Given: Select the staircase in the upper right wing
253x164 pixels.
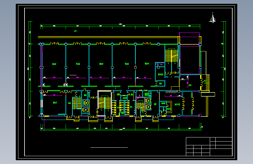Looking at the screenshot, I should point(171,55).
